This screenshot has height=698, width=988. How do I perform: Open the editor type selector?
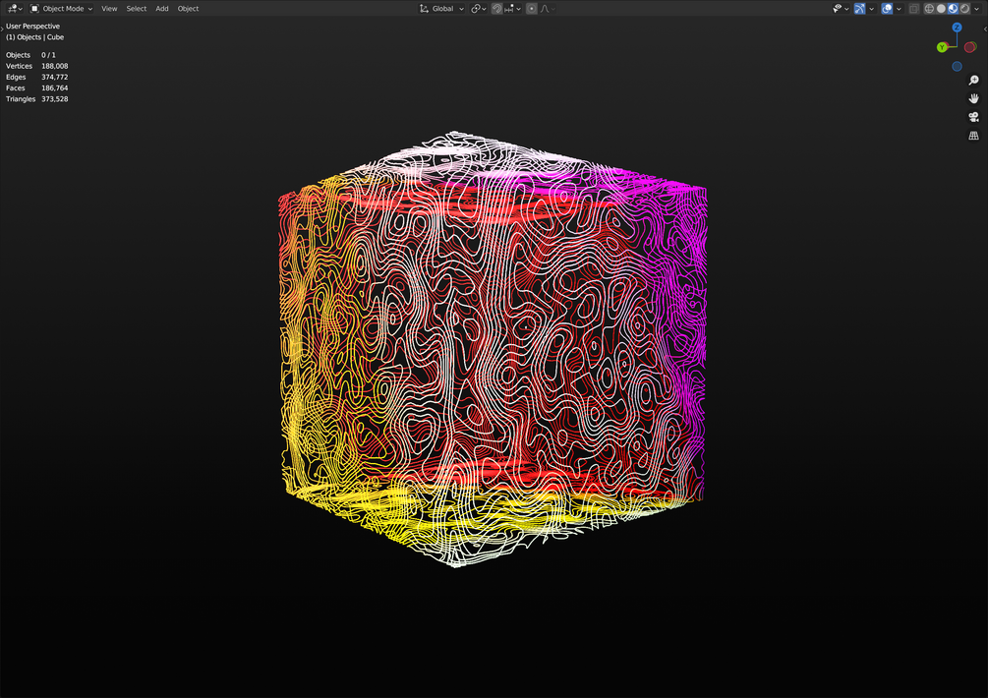14,9
